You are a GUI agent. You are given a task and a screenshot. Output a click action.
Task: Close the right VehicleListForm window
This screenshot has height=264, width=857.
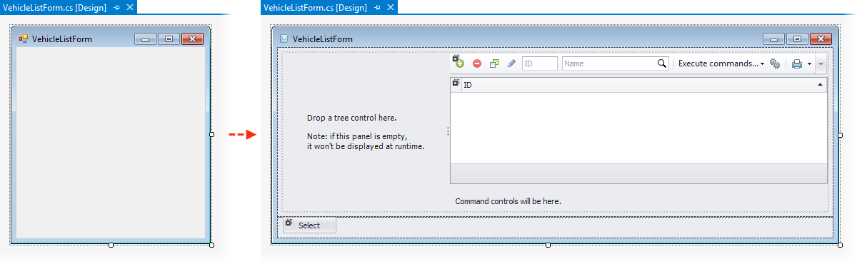(821, 39)
